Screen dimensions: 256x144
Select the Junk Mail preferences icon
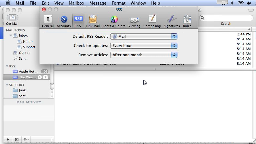[93, 21]
